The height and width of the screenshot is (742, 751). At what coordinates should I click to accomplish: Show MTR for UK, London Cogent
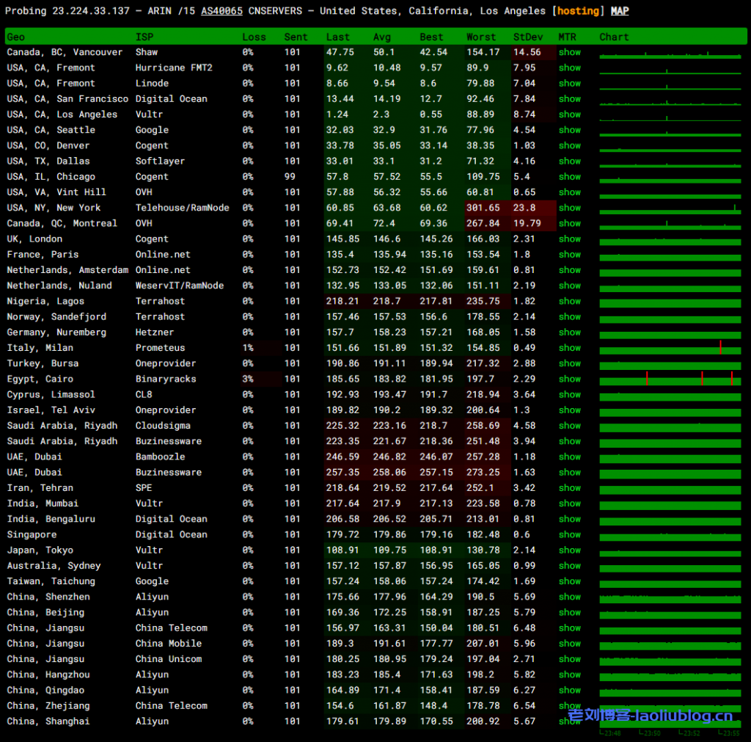(569, 239)
